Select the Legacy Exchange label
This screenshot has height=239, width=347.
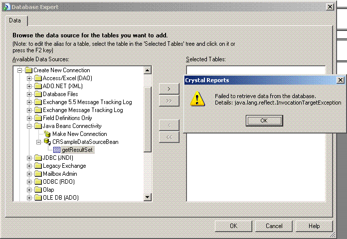tap(64, 166)
